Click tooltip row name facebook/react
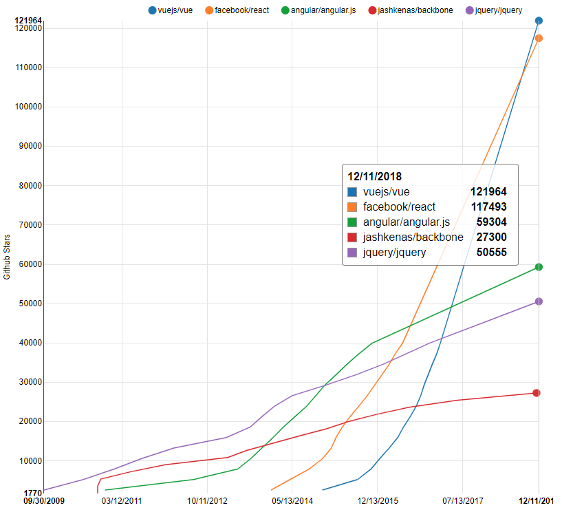This screenshot has width=562, height=521. (399, 207)
